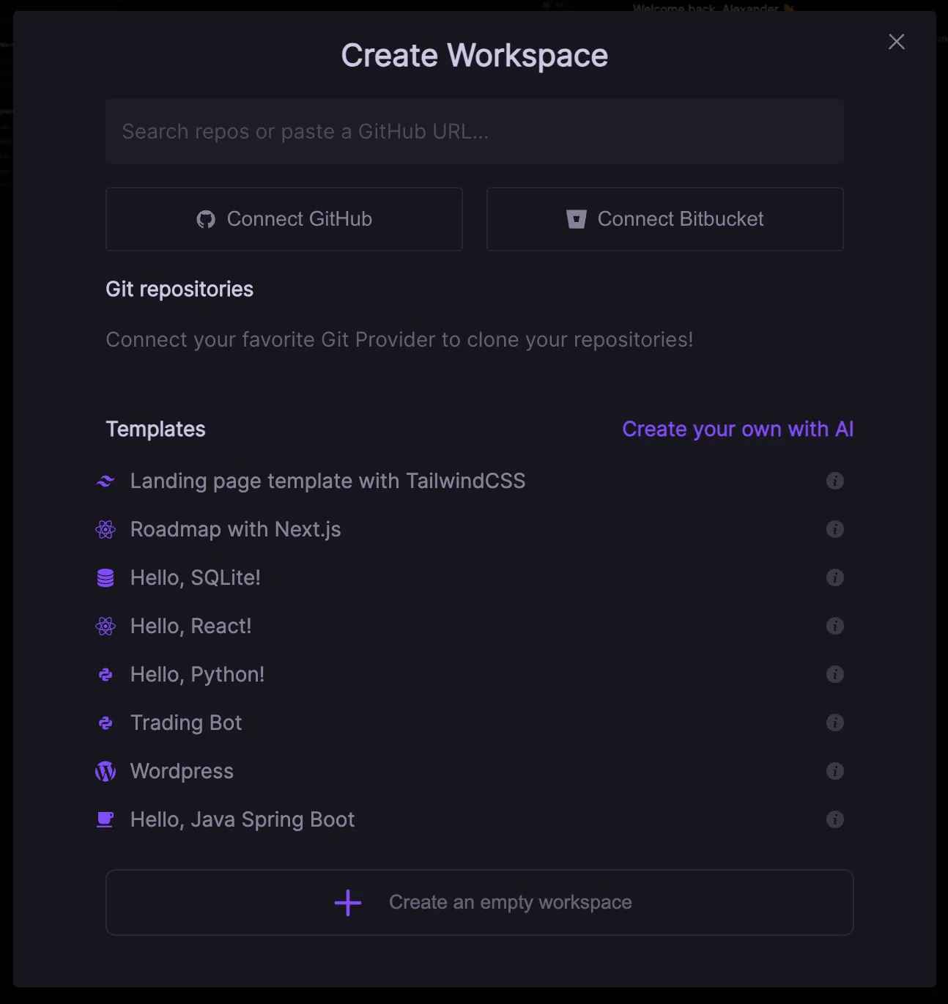Show info for Hello, SQLite! template
This screenshot has height=1004, width=948.
pos(834,577)
